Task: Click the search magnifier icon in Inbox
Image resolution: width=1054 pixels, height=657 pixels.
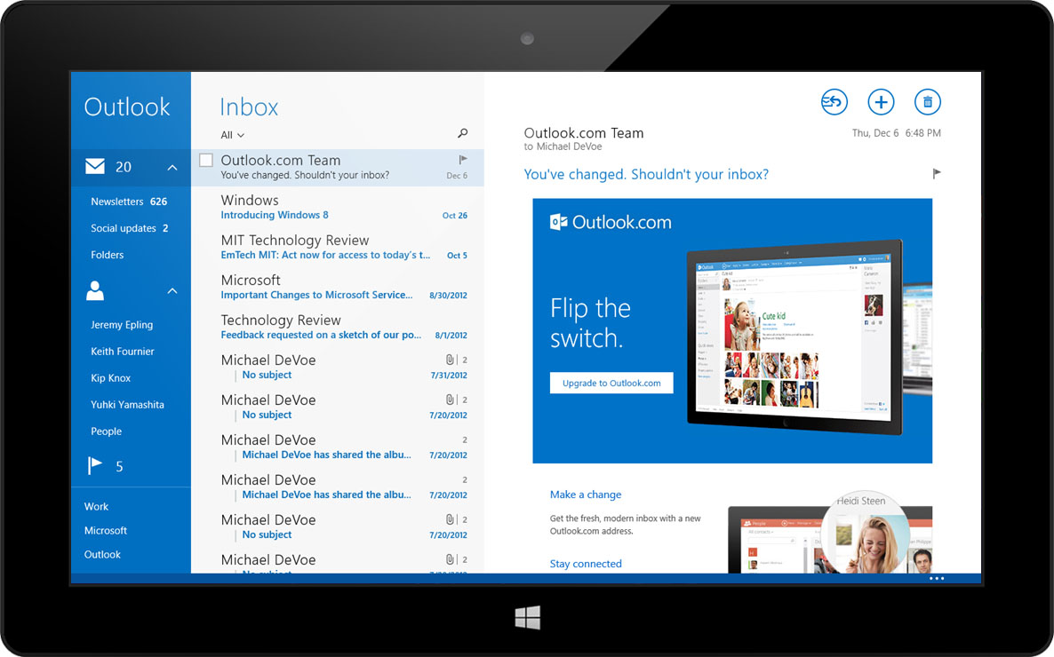Action: tap(462, 134)
